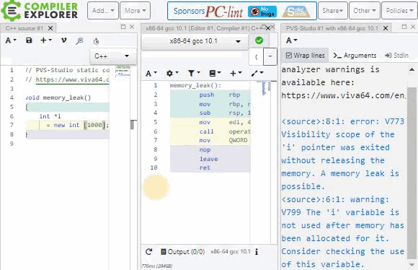Open compiler output options gear menu
This screenshot has width=418, height=270.
pyautogui.click(x=172, y=73)
